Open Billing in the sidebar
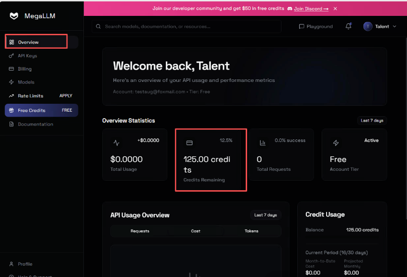407x277 pixels. (42, 69)
